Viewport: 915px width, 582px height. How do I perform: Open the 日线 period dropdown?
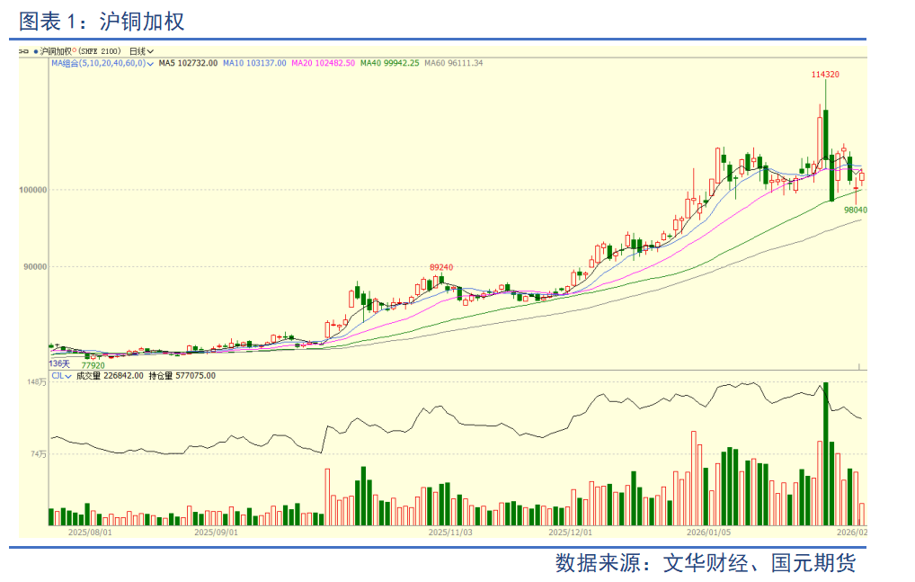click(141, 52)
